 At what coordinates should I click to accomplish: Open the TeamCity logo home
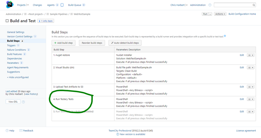(10, 5)
